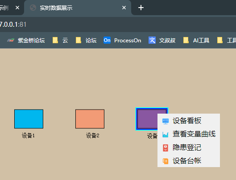Screen dimensions: 236x180
Task: Click the red 隐患登记 icon
Action: pyautogui.click(x=166, y=148)
